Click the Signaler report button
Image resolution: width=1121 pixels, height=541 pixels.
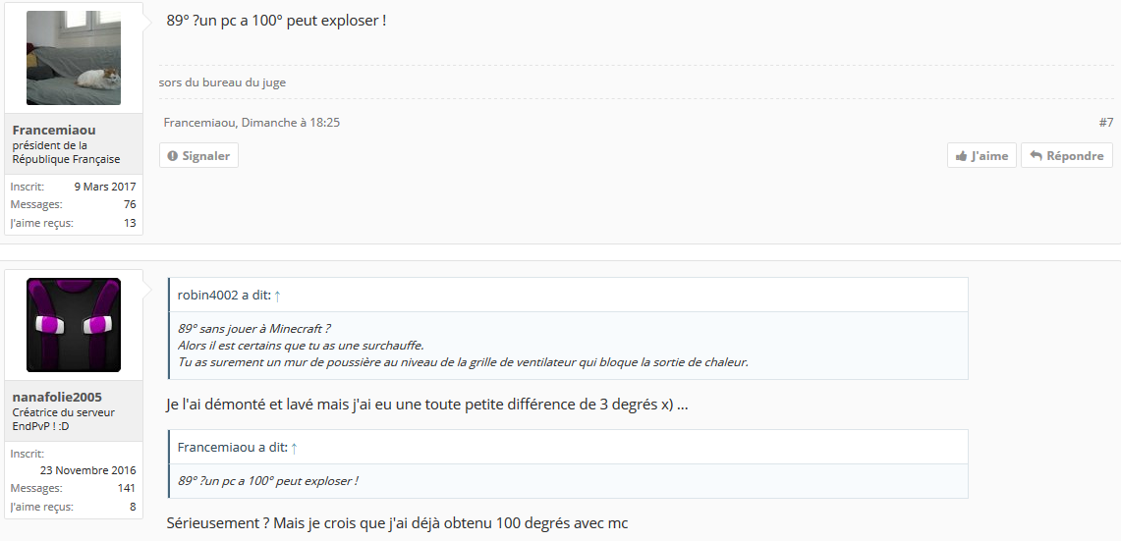[198, 155]
